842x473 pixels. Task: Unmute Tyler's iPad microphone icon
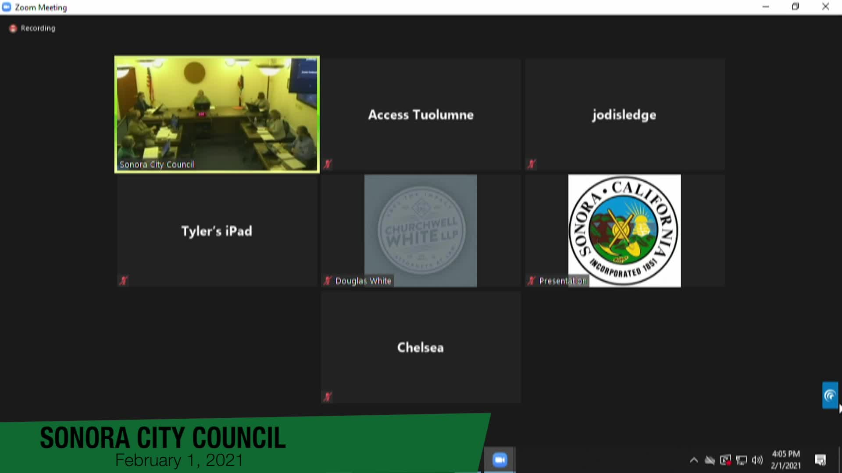coord(124,281)
